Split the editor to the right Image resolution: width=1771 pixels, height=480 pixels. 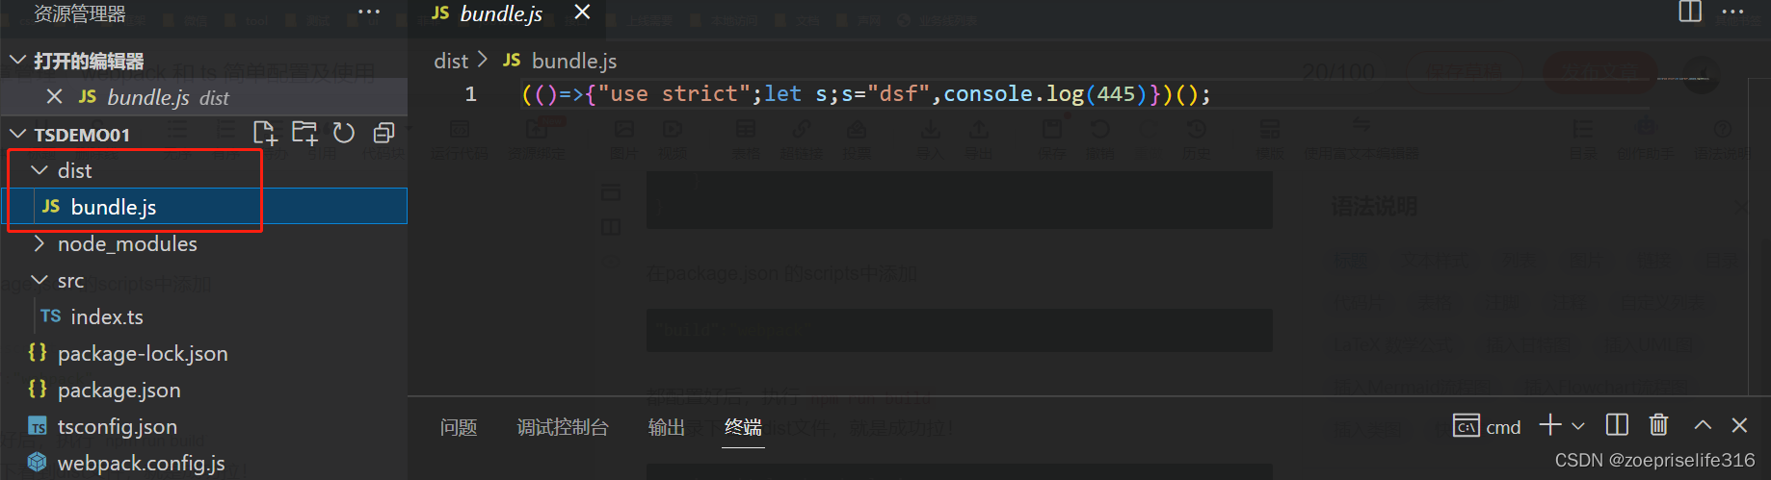click(x=1690, y=12)
